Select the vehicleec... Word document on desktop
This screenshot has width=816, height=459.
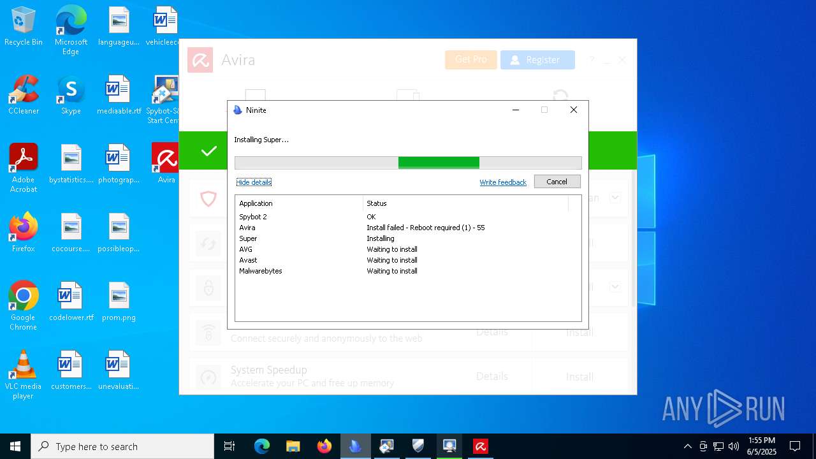pyautogui.click(x=163, y=27)
